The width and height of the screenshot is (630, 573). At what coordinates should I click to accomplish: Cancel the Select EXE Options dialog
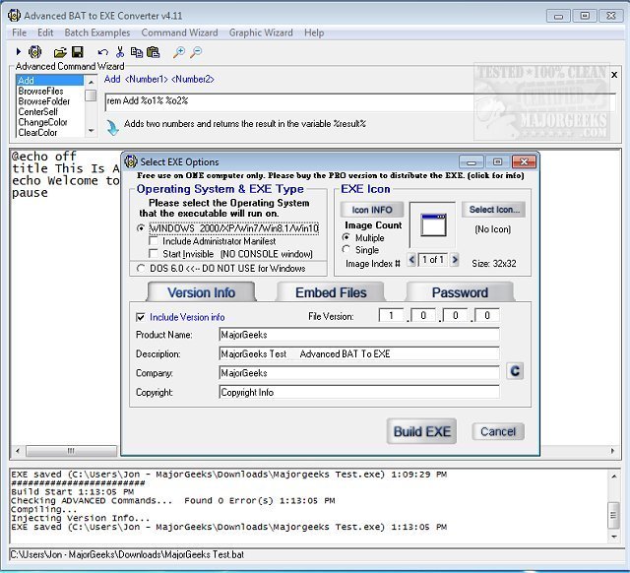(x=498, y=431)
